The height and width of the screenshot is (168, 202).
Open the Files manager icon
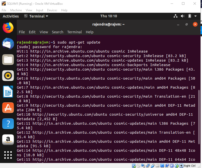point(8,60)
